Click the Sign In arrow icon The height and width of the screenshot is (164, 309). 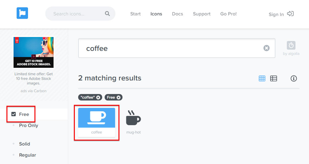tap(290, 14)
